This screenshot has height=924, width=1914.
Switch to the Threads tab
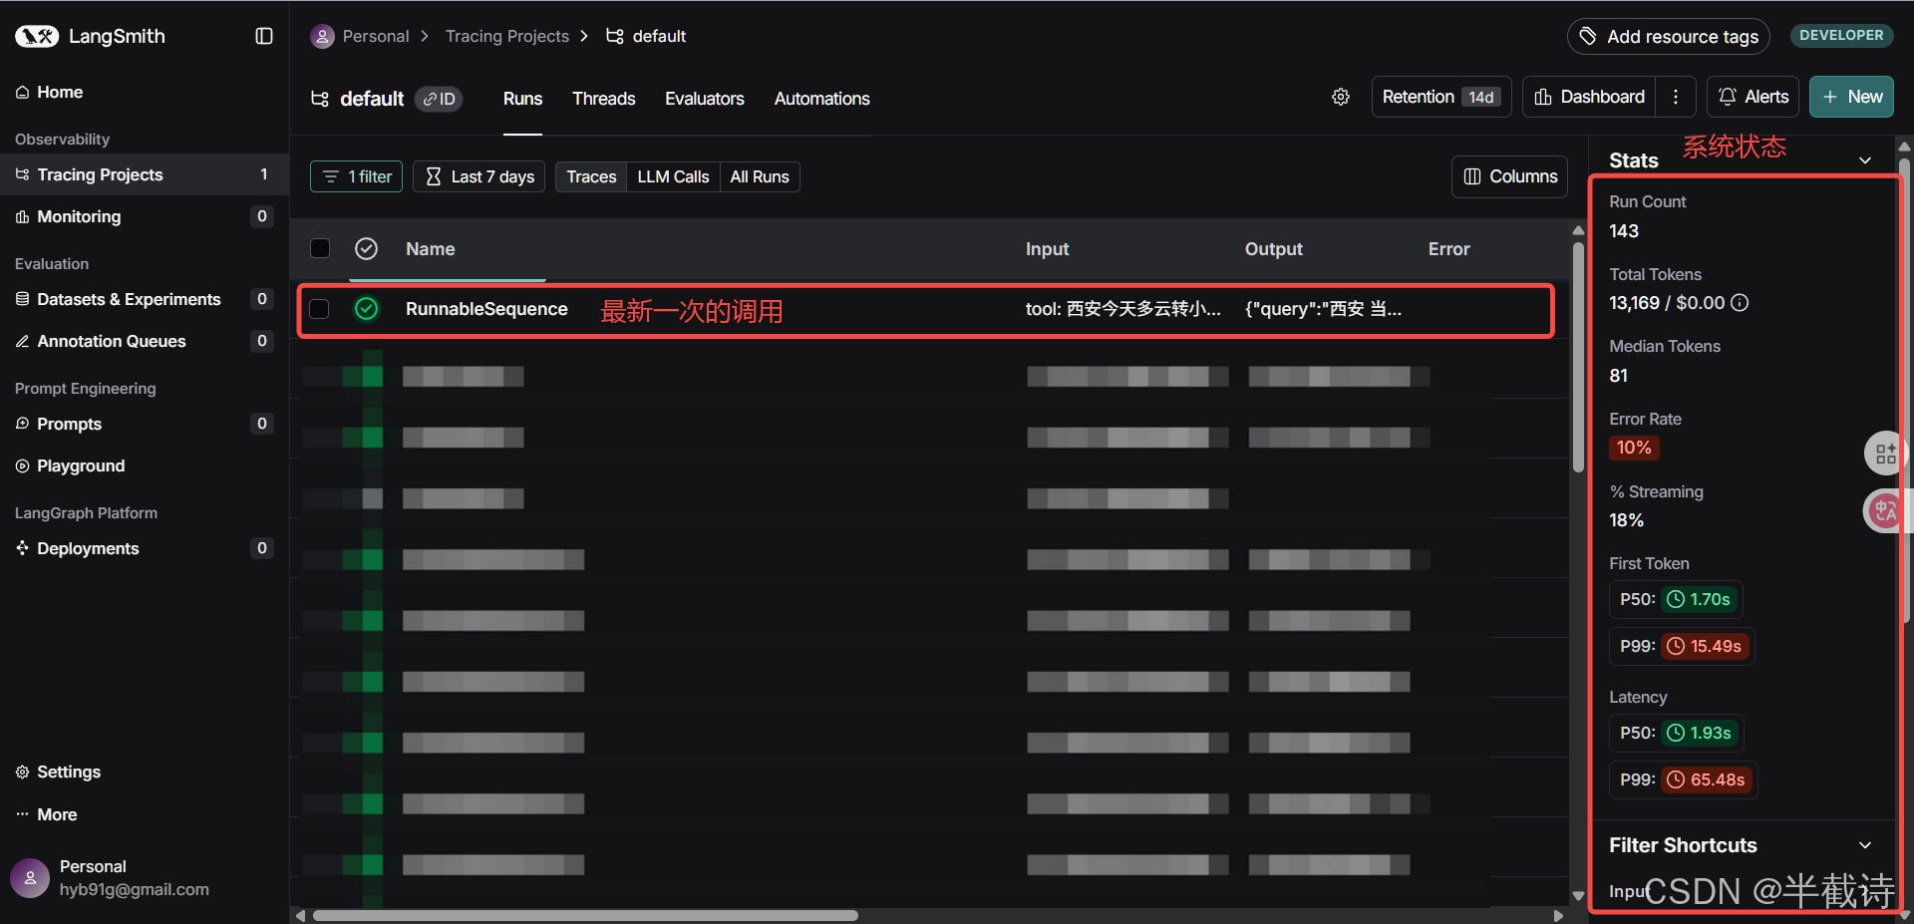pyautogui.click(x=603, y=99)
